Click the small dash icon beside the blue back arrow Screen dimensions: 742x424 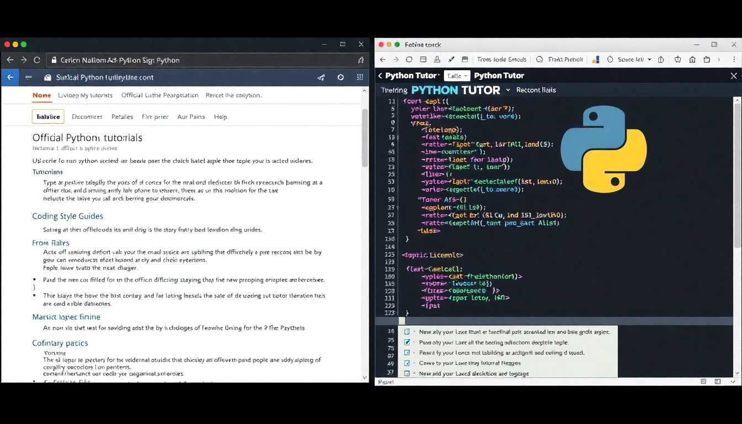(x=29, y=77)
